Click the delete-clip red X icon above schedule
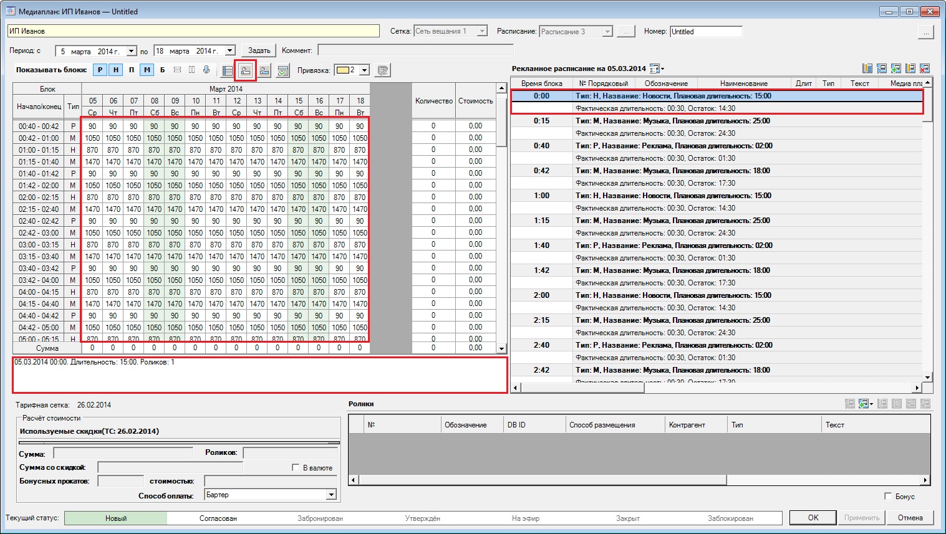Image resolution: width=946 pixels, height=534 pixels. (x=925, y=69)
